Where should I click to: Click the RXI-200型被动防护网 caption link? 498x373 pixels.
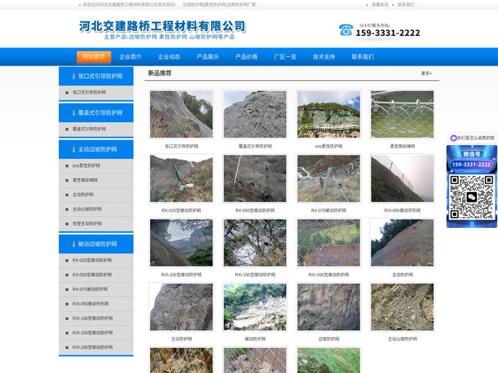(329, 275)
